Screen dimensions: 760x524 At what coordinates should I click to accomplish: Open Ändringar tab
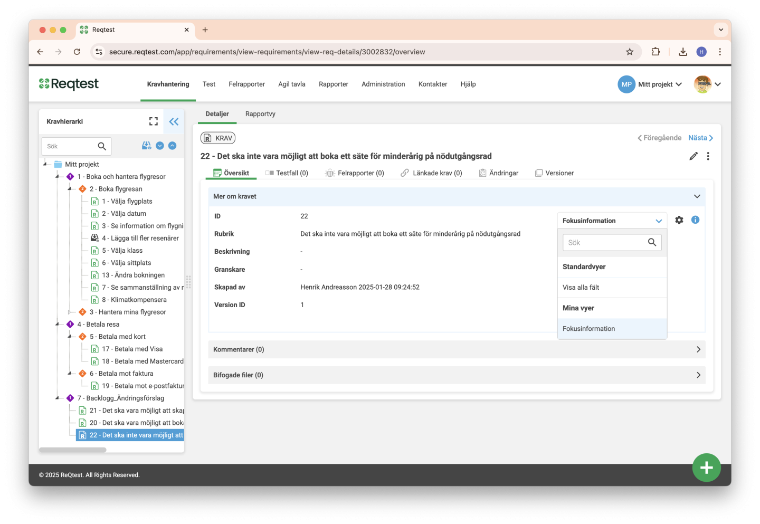[499, 173]
